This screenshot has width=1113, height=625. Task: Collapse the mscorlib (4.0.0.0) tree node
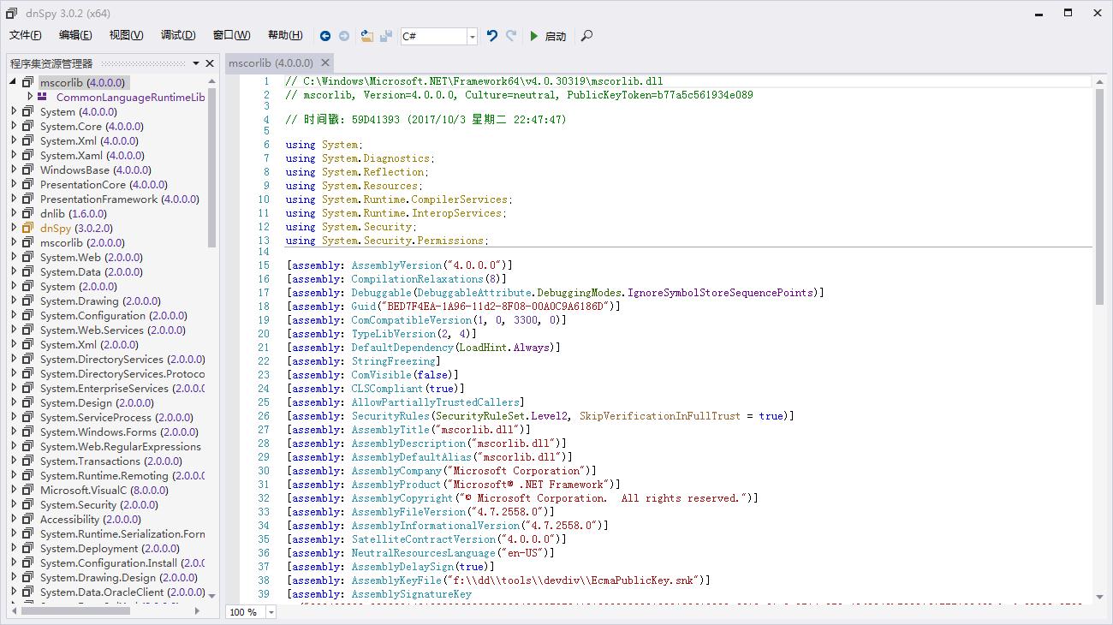pos(14,82)
